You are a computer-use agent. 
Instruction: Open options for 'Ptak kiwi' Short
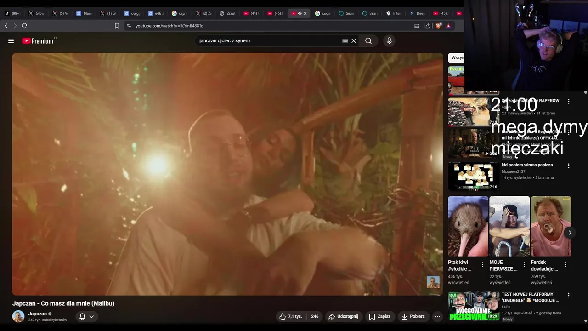pos(482,264)
